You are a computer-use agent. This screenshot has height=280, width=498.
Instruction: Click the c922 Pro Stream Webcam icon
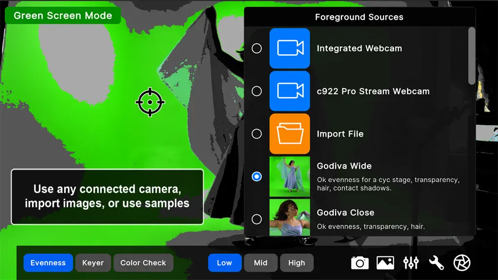tap(290, 91)
